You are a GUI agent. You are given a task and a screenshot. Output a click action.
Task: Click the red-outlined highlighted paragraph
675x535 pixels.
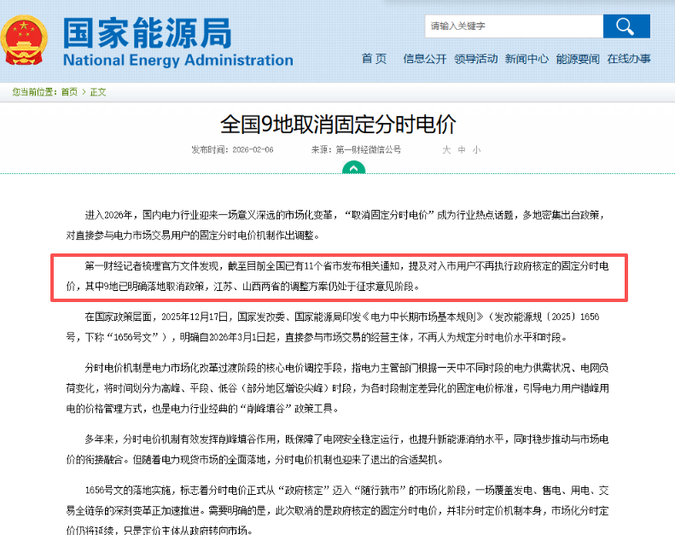pyautogui.click(x=340, y=276)
